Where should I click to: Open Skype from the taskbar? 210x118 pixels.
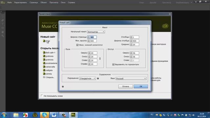coord(44,115)
